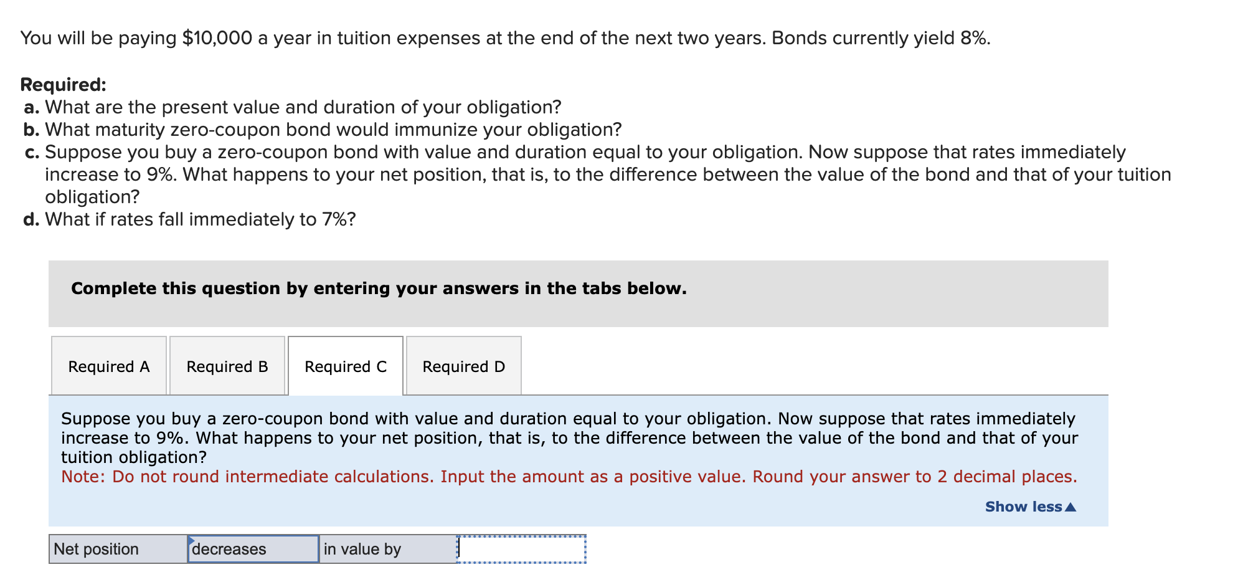Click the "Complete this question" banner
This screenshot has height=572, width=1243.
379,288
